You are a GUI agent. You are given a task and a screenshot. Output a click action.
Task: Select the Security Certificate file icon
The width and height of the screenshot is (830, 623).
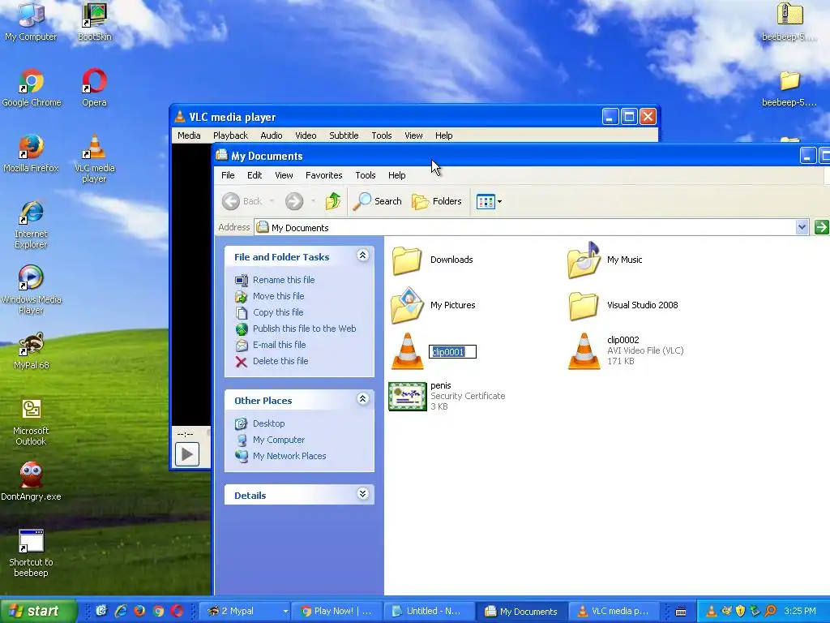point(408,396)
